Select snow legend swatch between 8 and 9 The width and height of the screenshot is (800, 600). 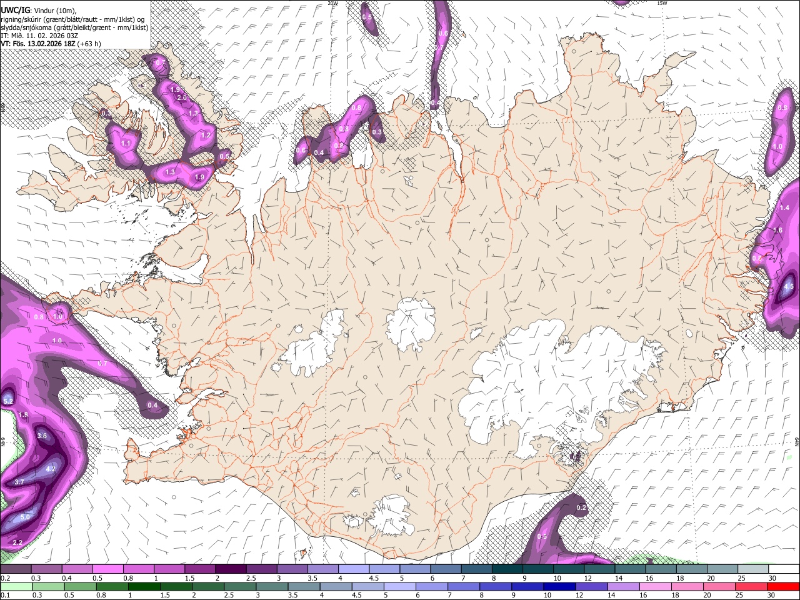point(507,569)
